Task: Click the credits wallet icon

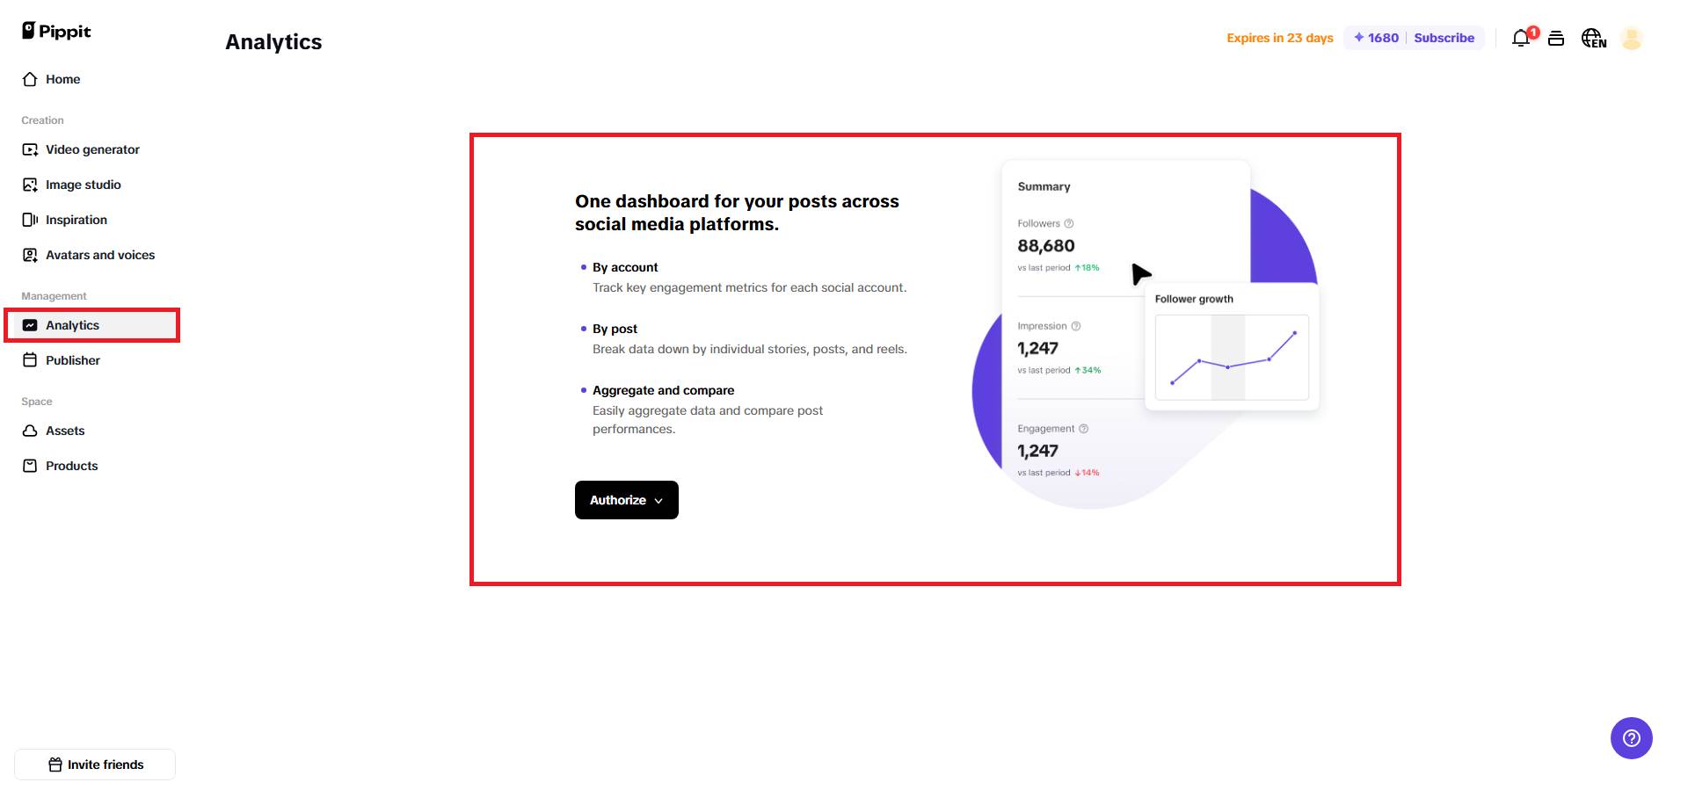Action: (1556, 38)
